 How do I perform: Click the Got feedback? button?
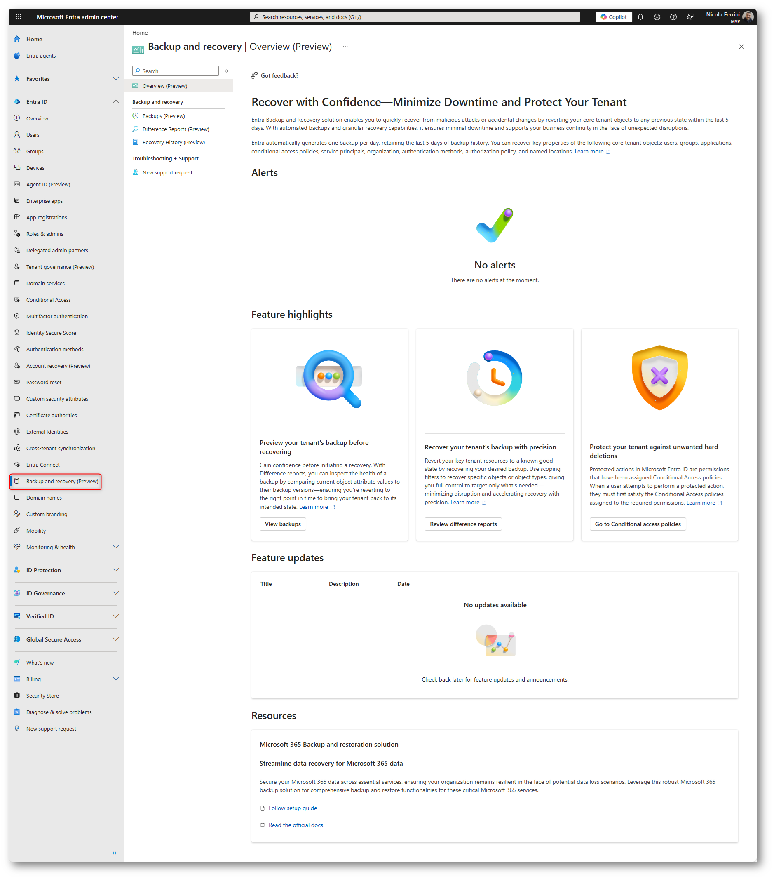click(x=275, y=75)
